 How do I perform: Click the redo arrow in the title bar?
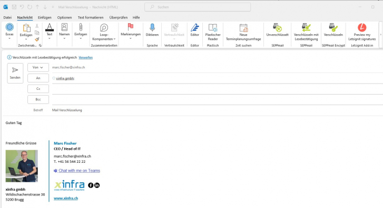pos(30,7)
